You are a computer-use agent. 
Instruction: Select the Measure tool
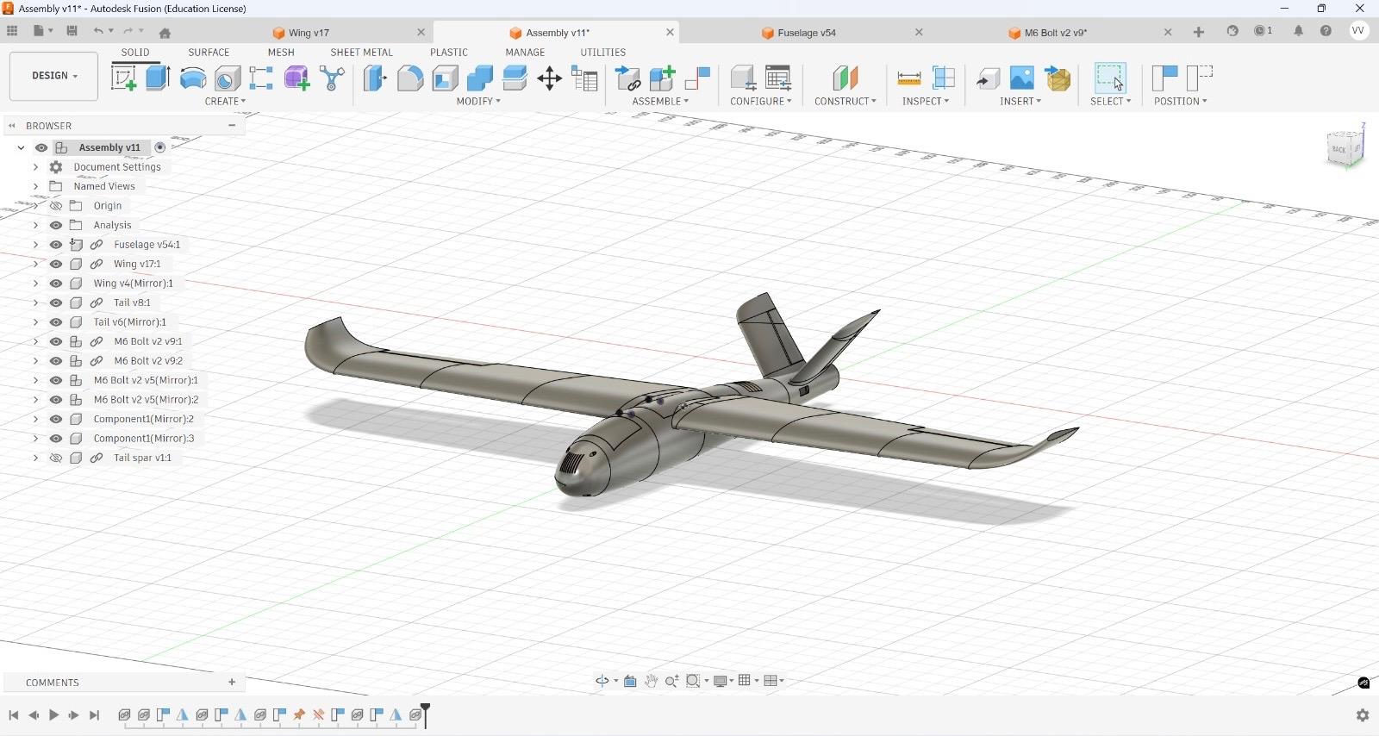coord(909,78)
